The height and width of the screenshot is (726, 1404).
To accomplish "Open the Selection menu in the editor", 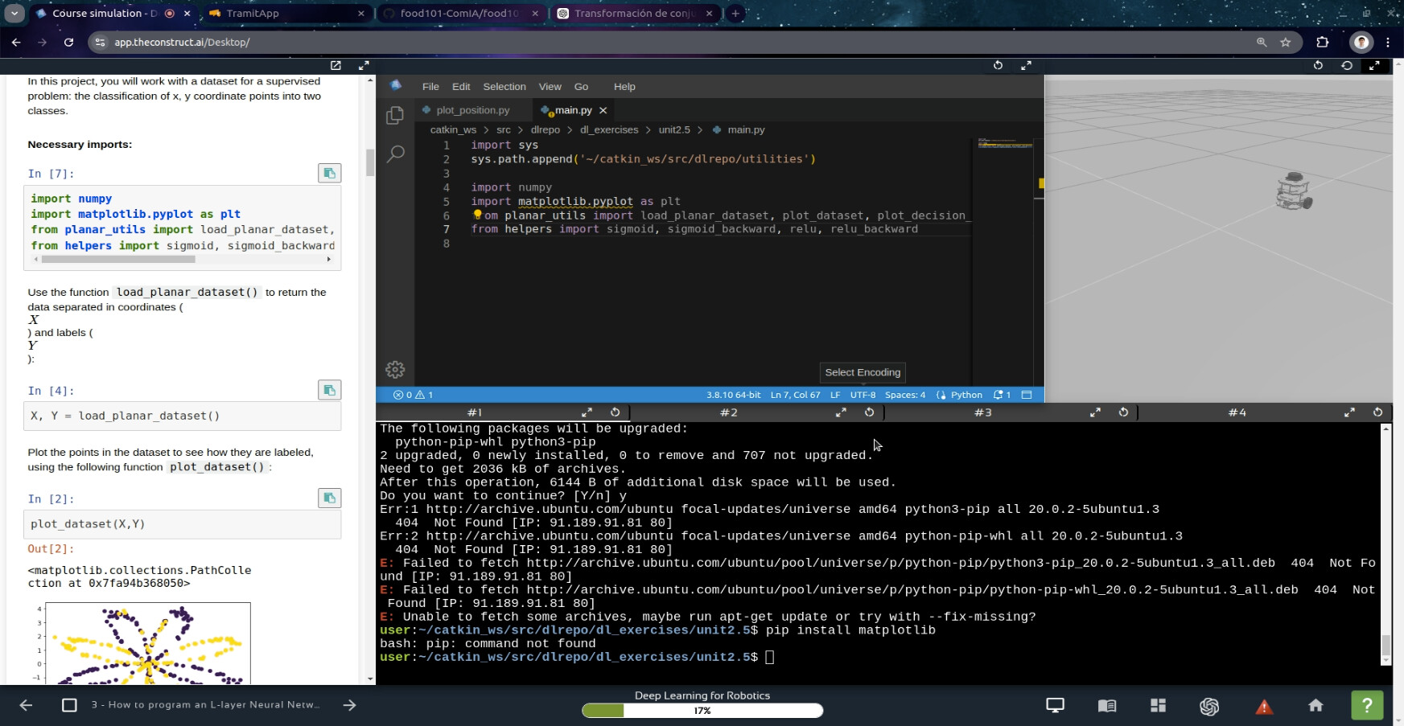I will coord(504,87).
